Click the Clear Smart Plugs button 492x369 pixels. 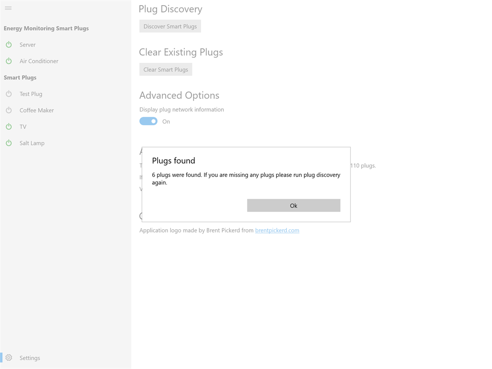coord(166,69)
